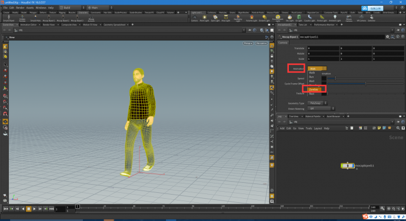Create an Ambient Light from shelf
The image size is (406, 221).
335,18
